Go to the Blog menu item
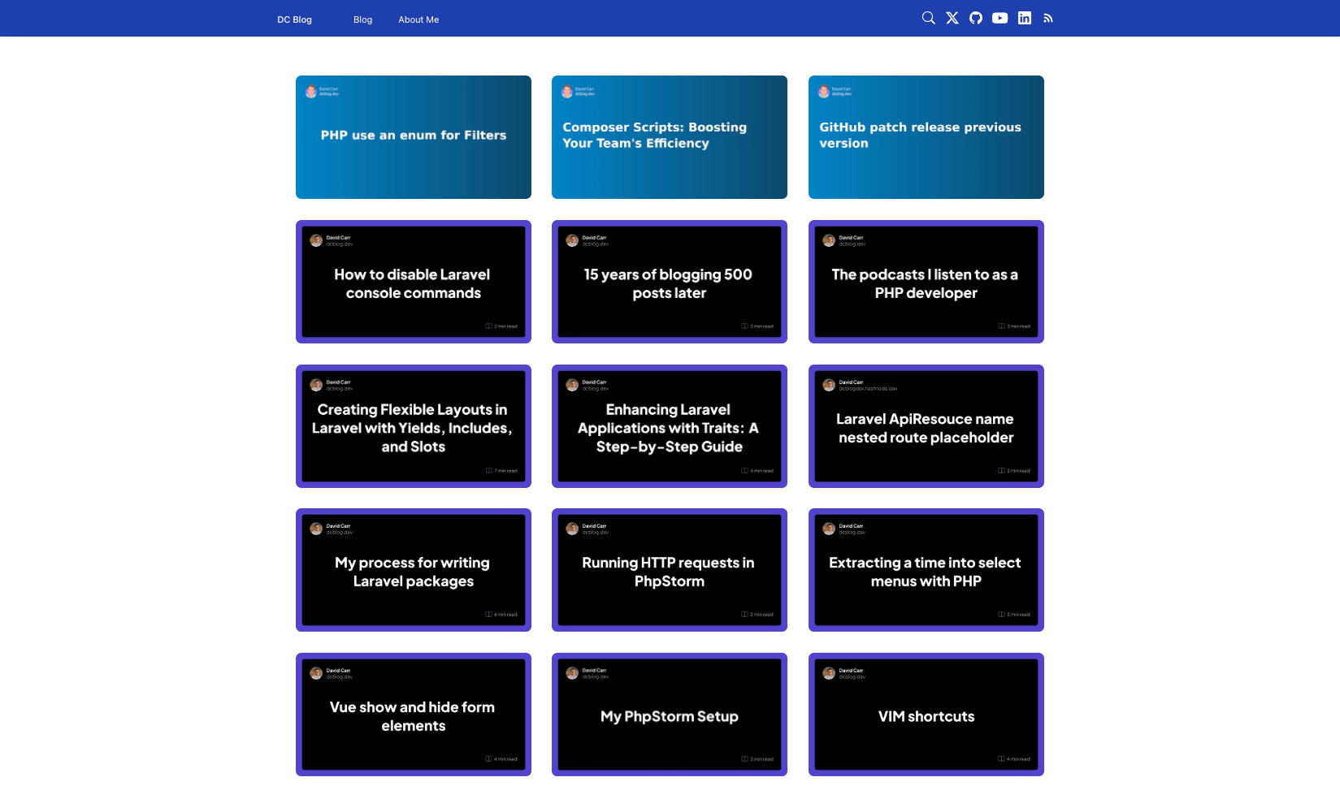This screenshot has width=1340, height=790. click(x=362, y=19)
